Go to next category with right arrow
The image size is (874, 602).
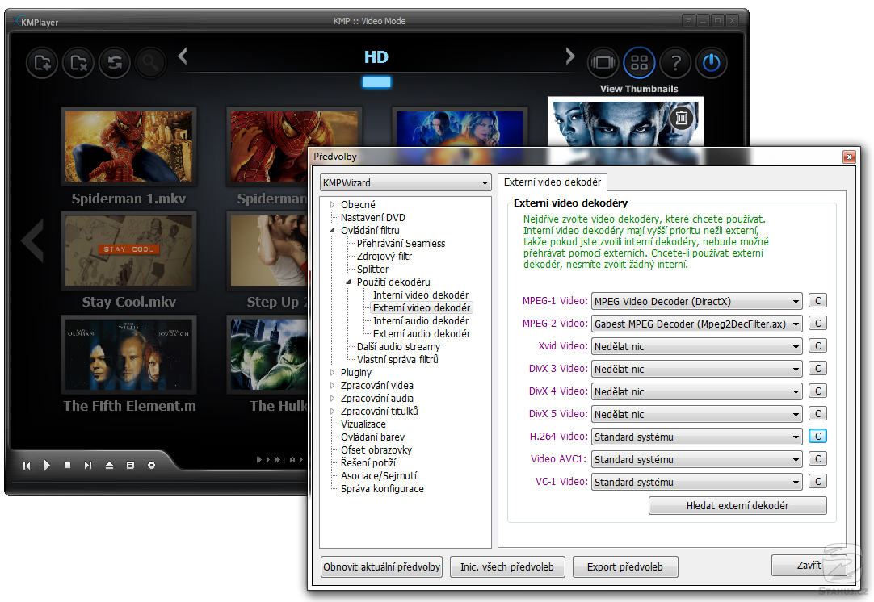[x=569, y=56]
